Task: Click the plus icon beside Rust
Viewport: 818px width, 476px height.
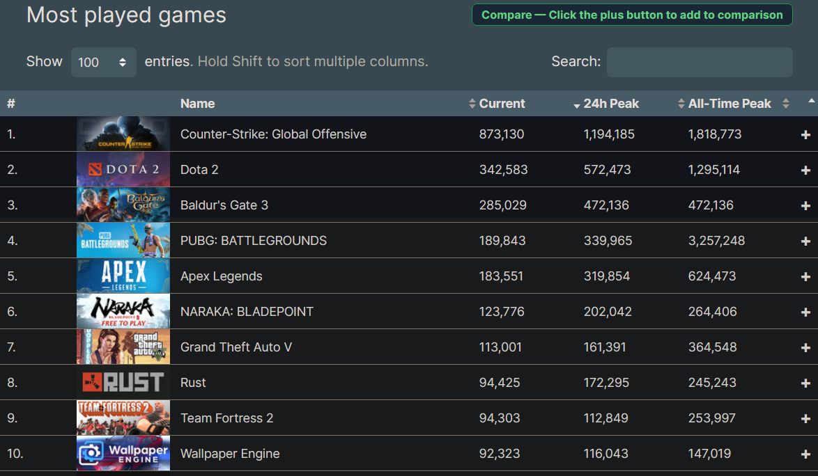Action: 805,383
